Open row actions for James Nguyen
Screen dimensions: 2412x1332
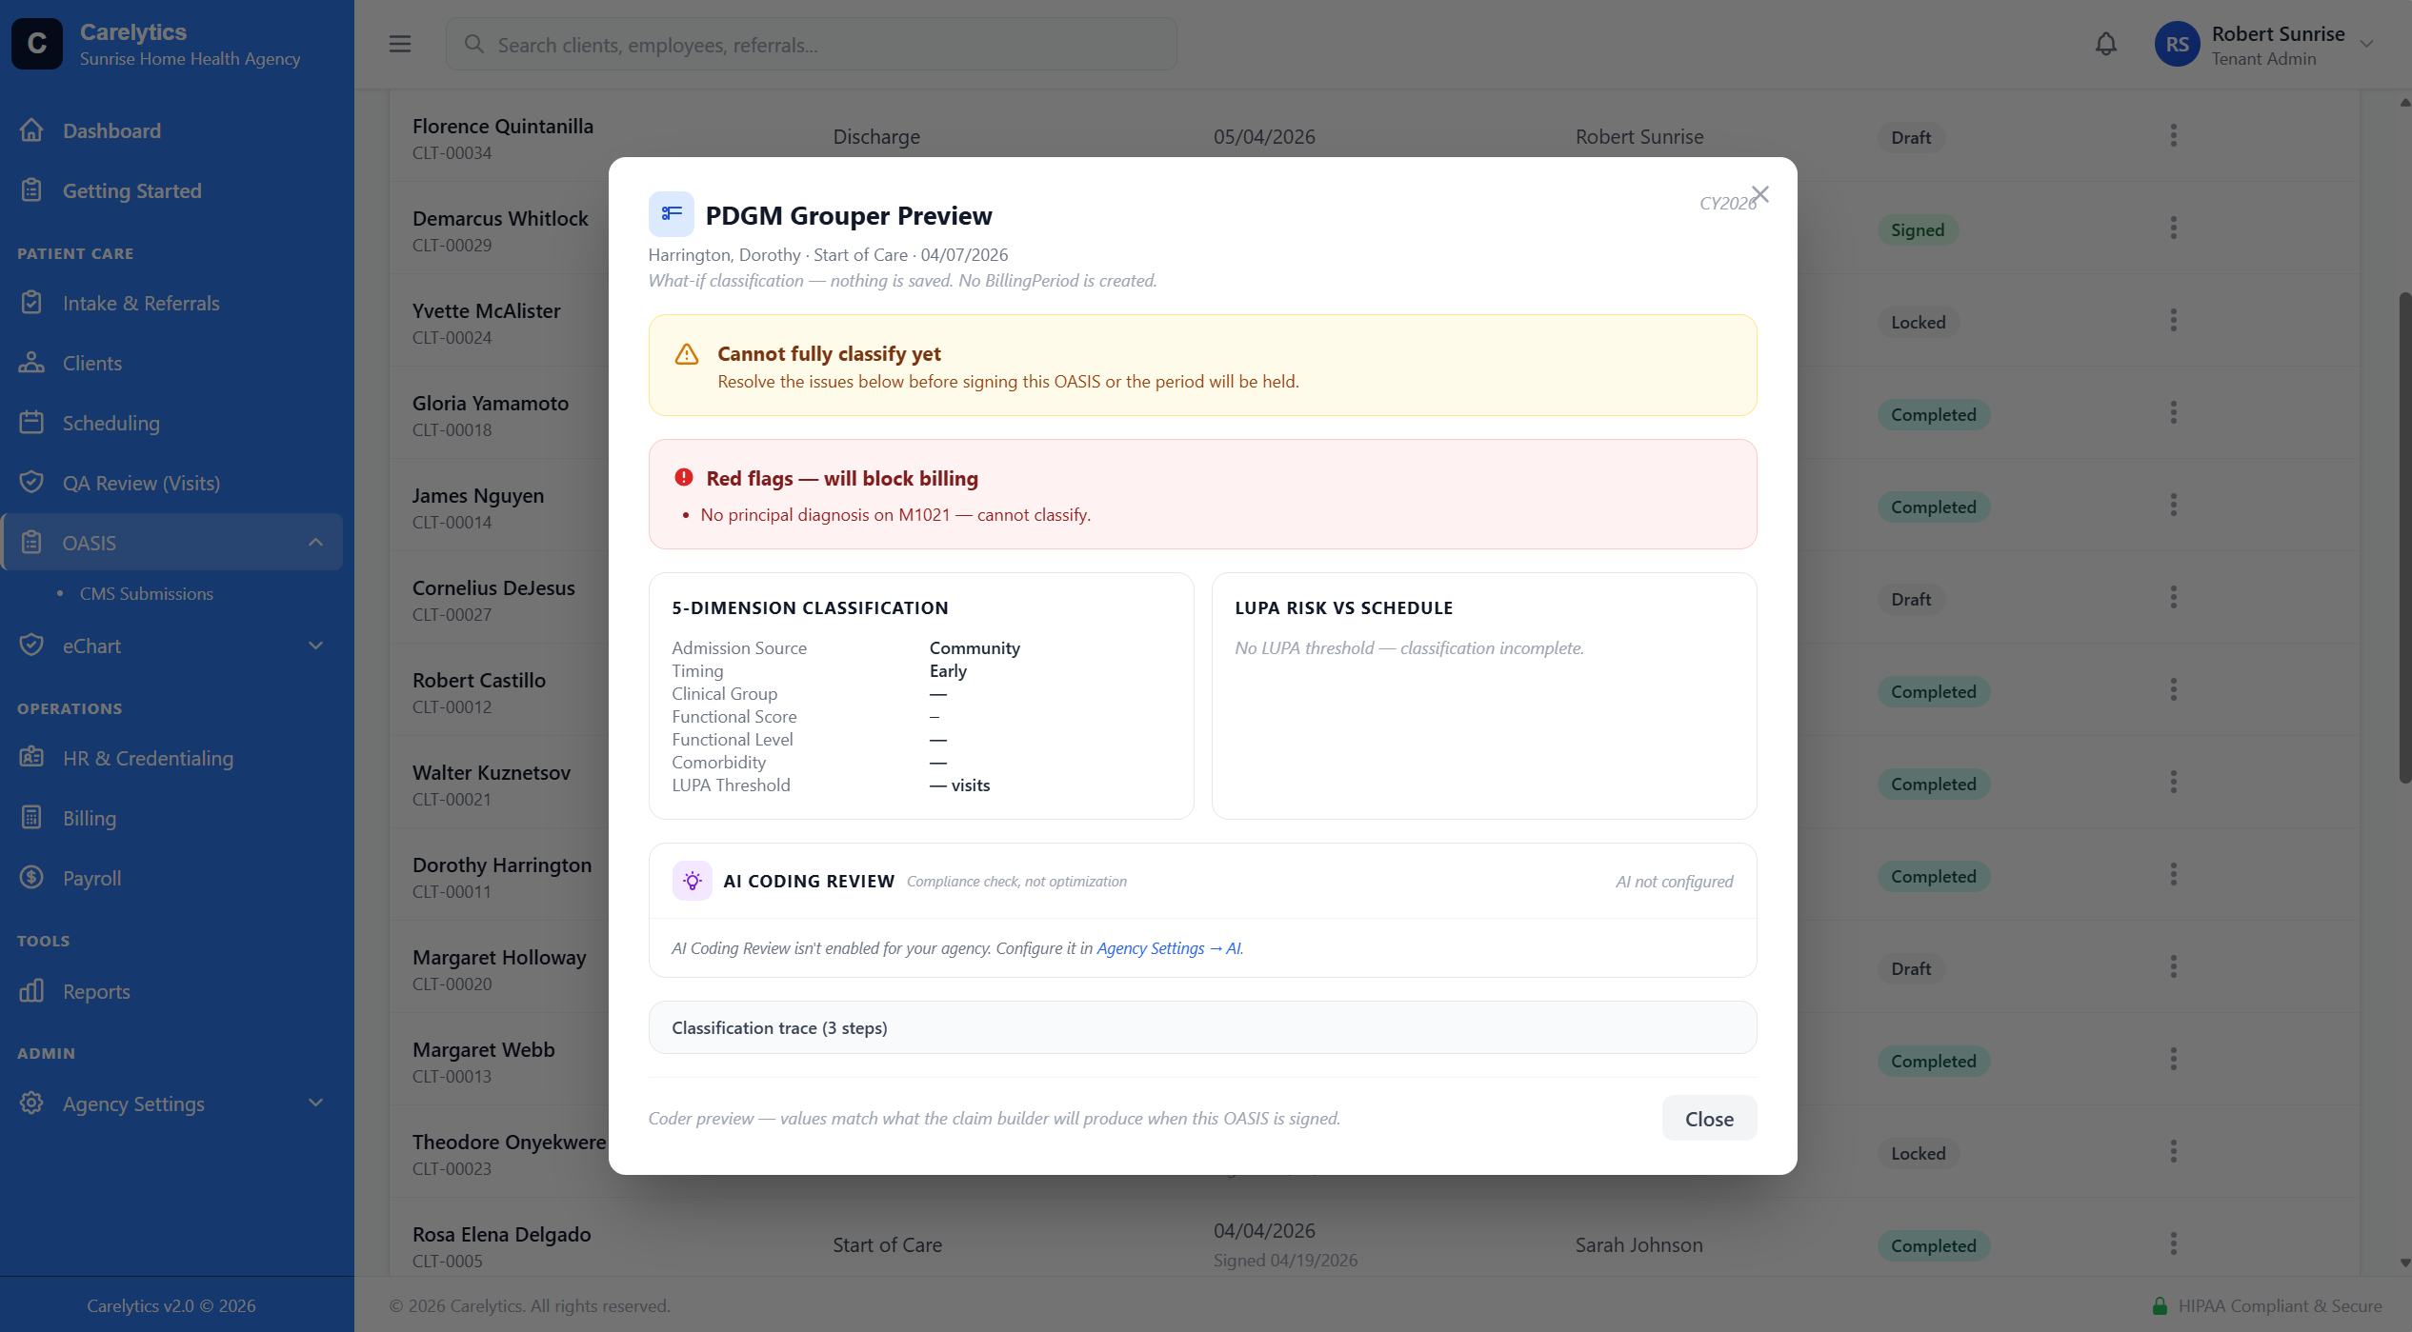click(x=2174, y=505)
